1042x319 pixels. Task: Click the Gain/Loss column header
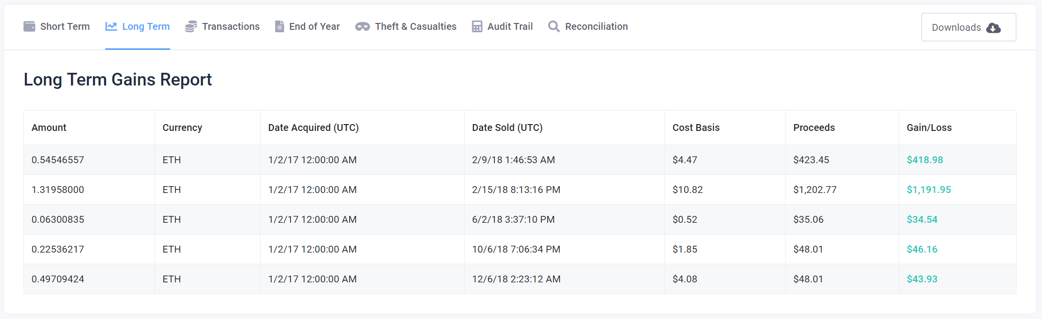click(x=929, y=128)
